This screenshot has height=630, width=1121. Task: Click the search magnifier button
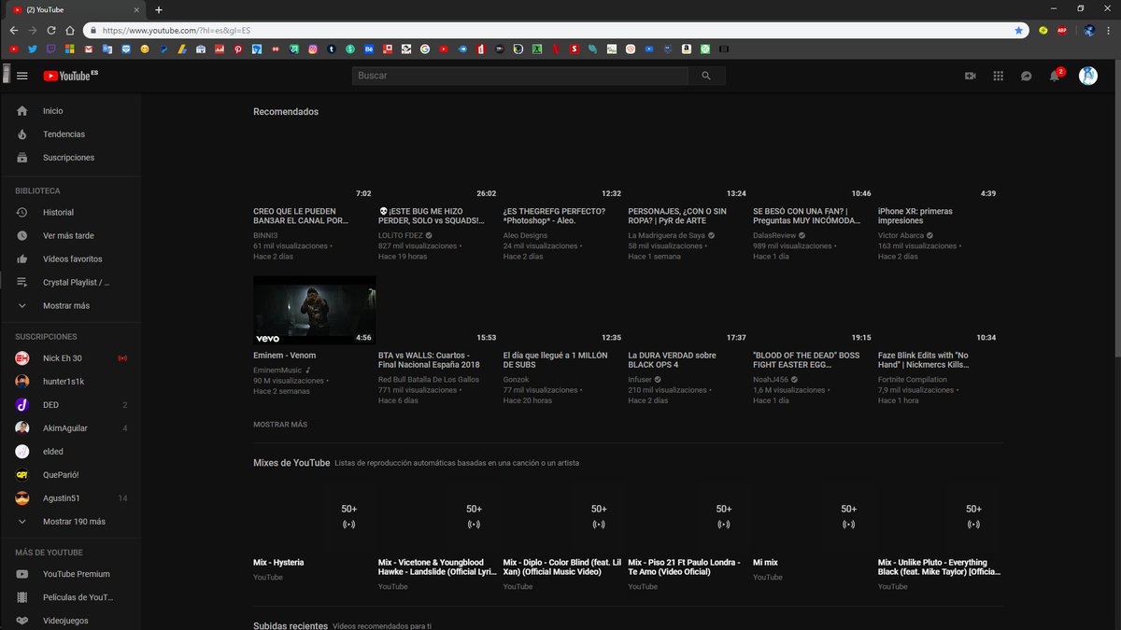click(706, 76)
